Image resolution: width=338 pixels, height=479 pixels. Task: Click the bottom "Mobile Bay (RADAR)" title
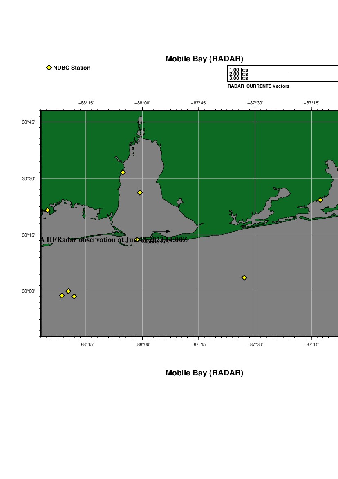click(x=204, y=373)
